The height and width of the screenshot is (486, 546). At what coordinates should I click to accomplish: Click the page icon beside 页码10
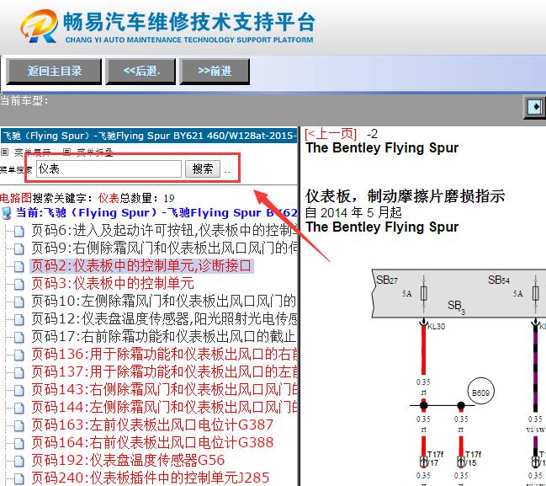pos(19,302)
